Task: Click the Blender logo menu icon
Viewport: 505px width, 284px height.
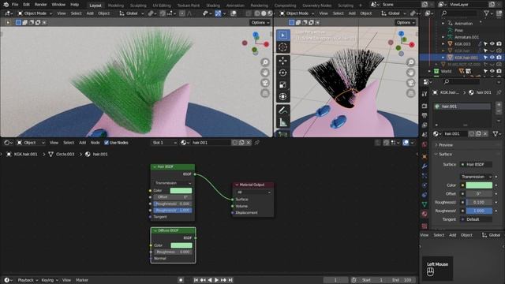Action: (6, 5)
